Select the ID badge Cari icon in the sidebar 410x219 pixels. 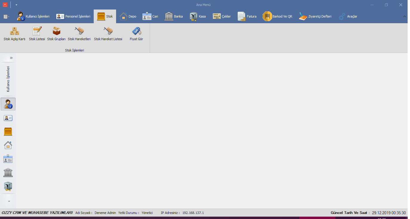(8, 159)
